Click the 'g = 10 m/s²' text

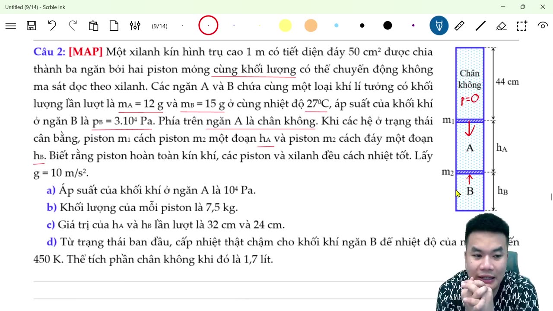(x=61, y=173)
